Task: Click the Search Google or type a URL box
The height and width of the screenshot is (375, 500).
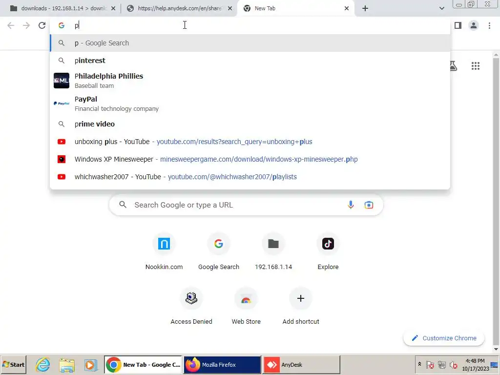Action: click(x=246, y=205)
